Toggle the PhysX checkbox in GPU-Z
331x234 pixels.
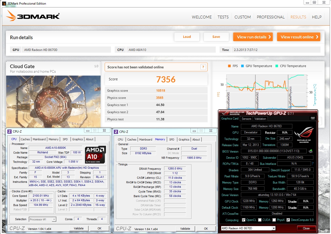(274, 220)
